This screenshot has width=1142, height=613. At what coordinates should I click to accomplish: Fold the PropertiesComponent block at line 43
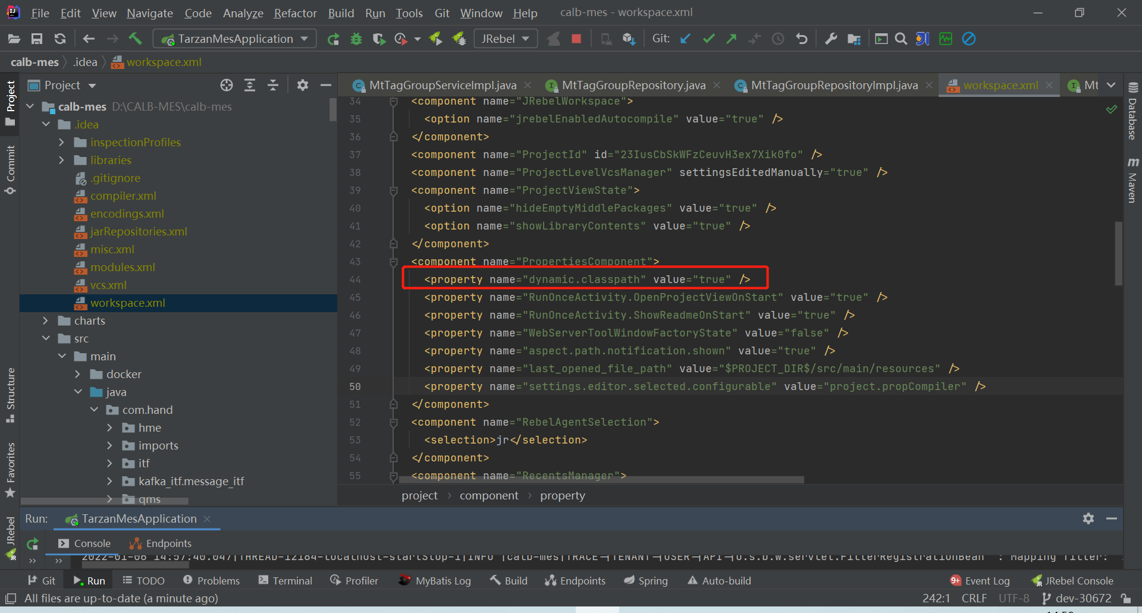(393, 262)
